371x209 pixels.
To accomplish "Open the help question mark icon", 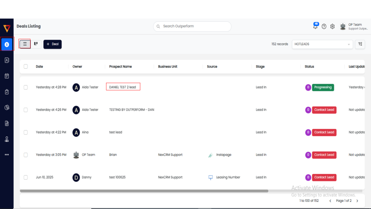I will [x=324, y=26].
